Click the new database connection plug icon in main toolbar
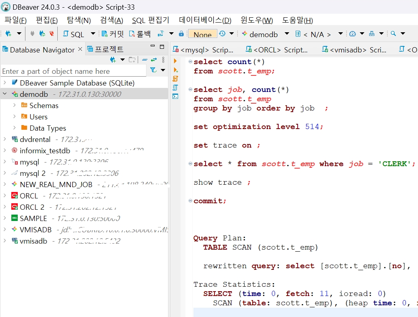 (8, 33)
